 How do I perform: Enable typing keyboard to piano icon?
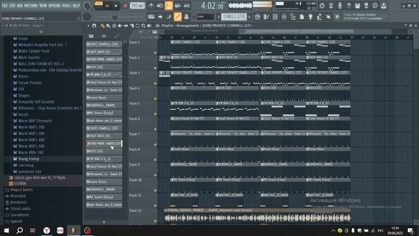pyautogui.click(x=151, y=17)
